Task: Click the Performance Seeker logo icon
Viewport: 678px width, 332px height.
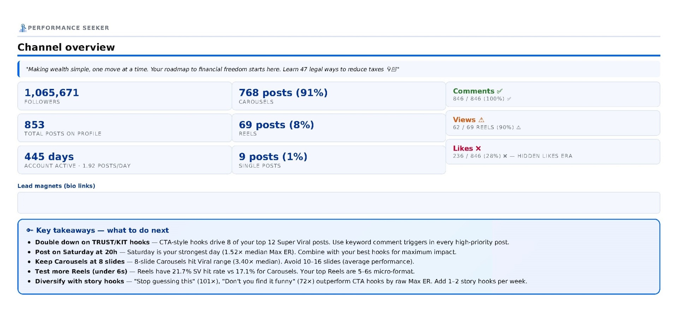Action: (23, 28)
